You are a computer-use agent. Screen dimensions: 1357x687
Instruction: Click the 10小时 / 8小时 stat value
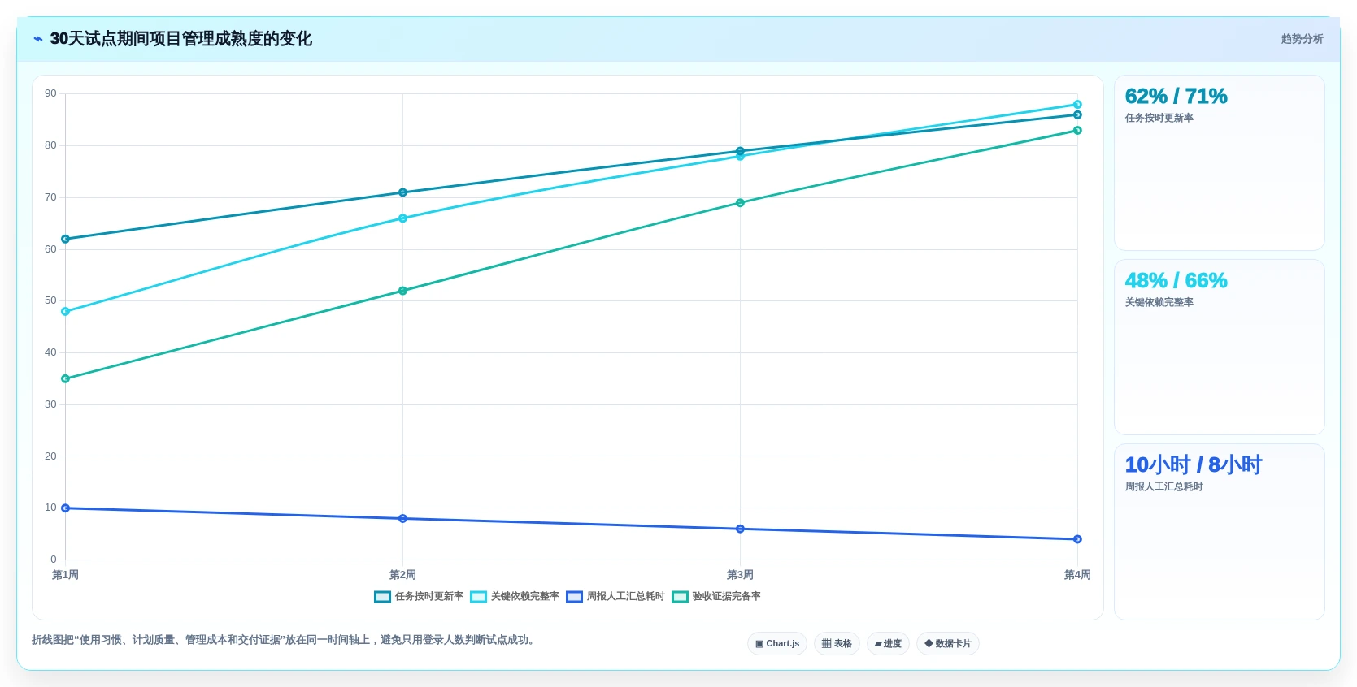point(1193,465)
